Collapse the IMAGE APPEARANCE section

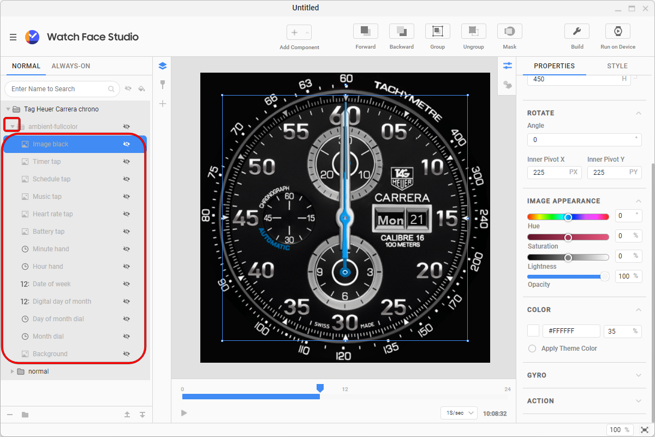[x=639, y=201]
